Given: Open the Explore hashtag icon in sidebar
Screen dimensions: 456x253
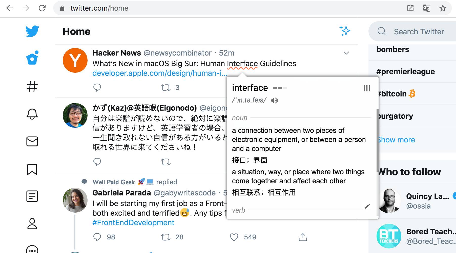Looking at the screenshot, I should (x=32, y=87).
